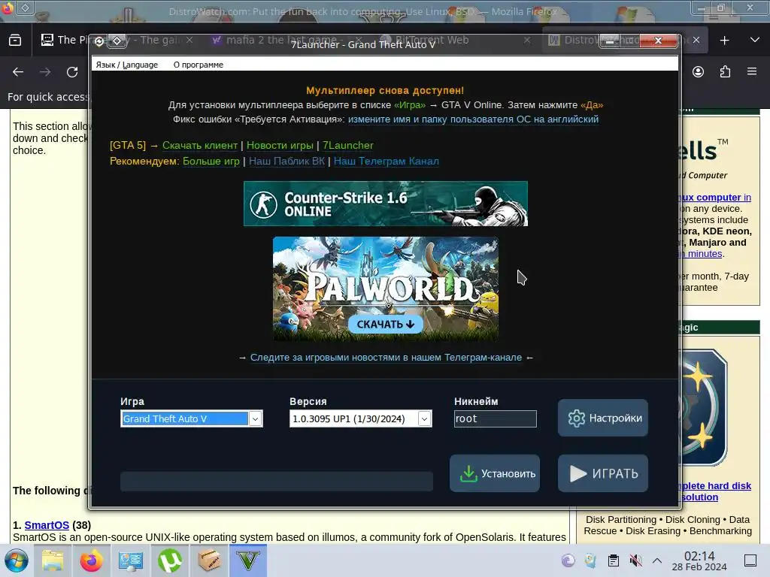
Task: Expand the Firefox list all tabs chevron
Action: pos(755,40)
